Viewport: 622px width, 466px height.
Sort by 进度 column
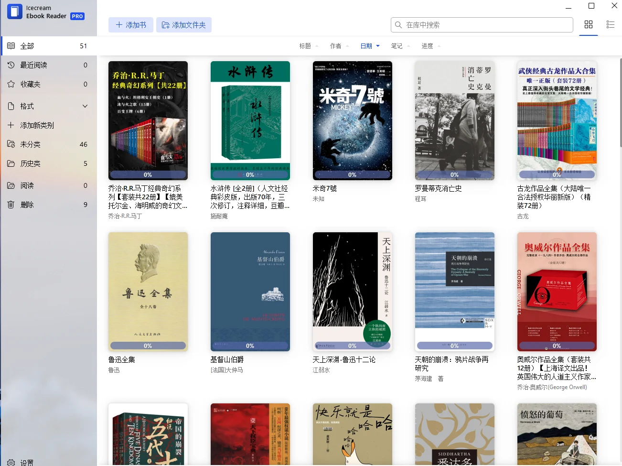[x=431, y=46]
